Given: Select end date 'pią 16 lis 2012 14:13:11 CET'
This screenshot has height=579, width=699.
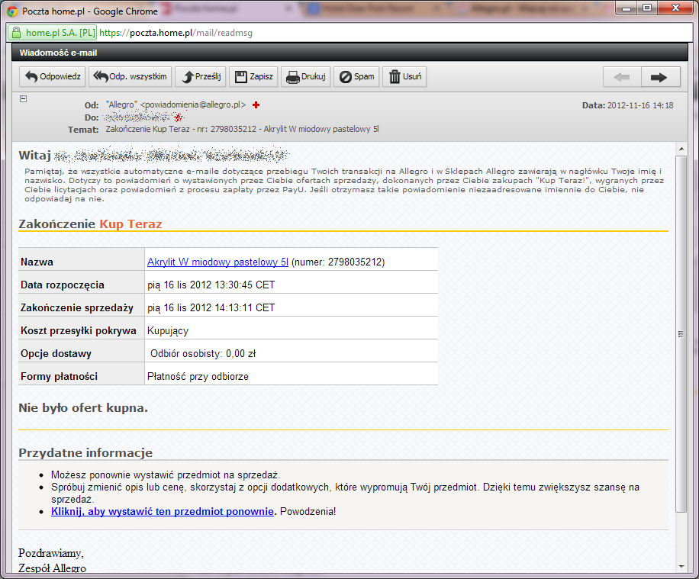Looking at the screenshot, I should (x=211, y=307).
